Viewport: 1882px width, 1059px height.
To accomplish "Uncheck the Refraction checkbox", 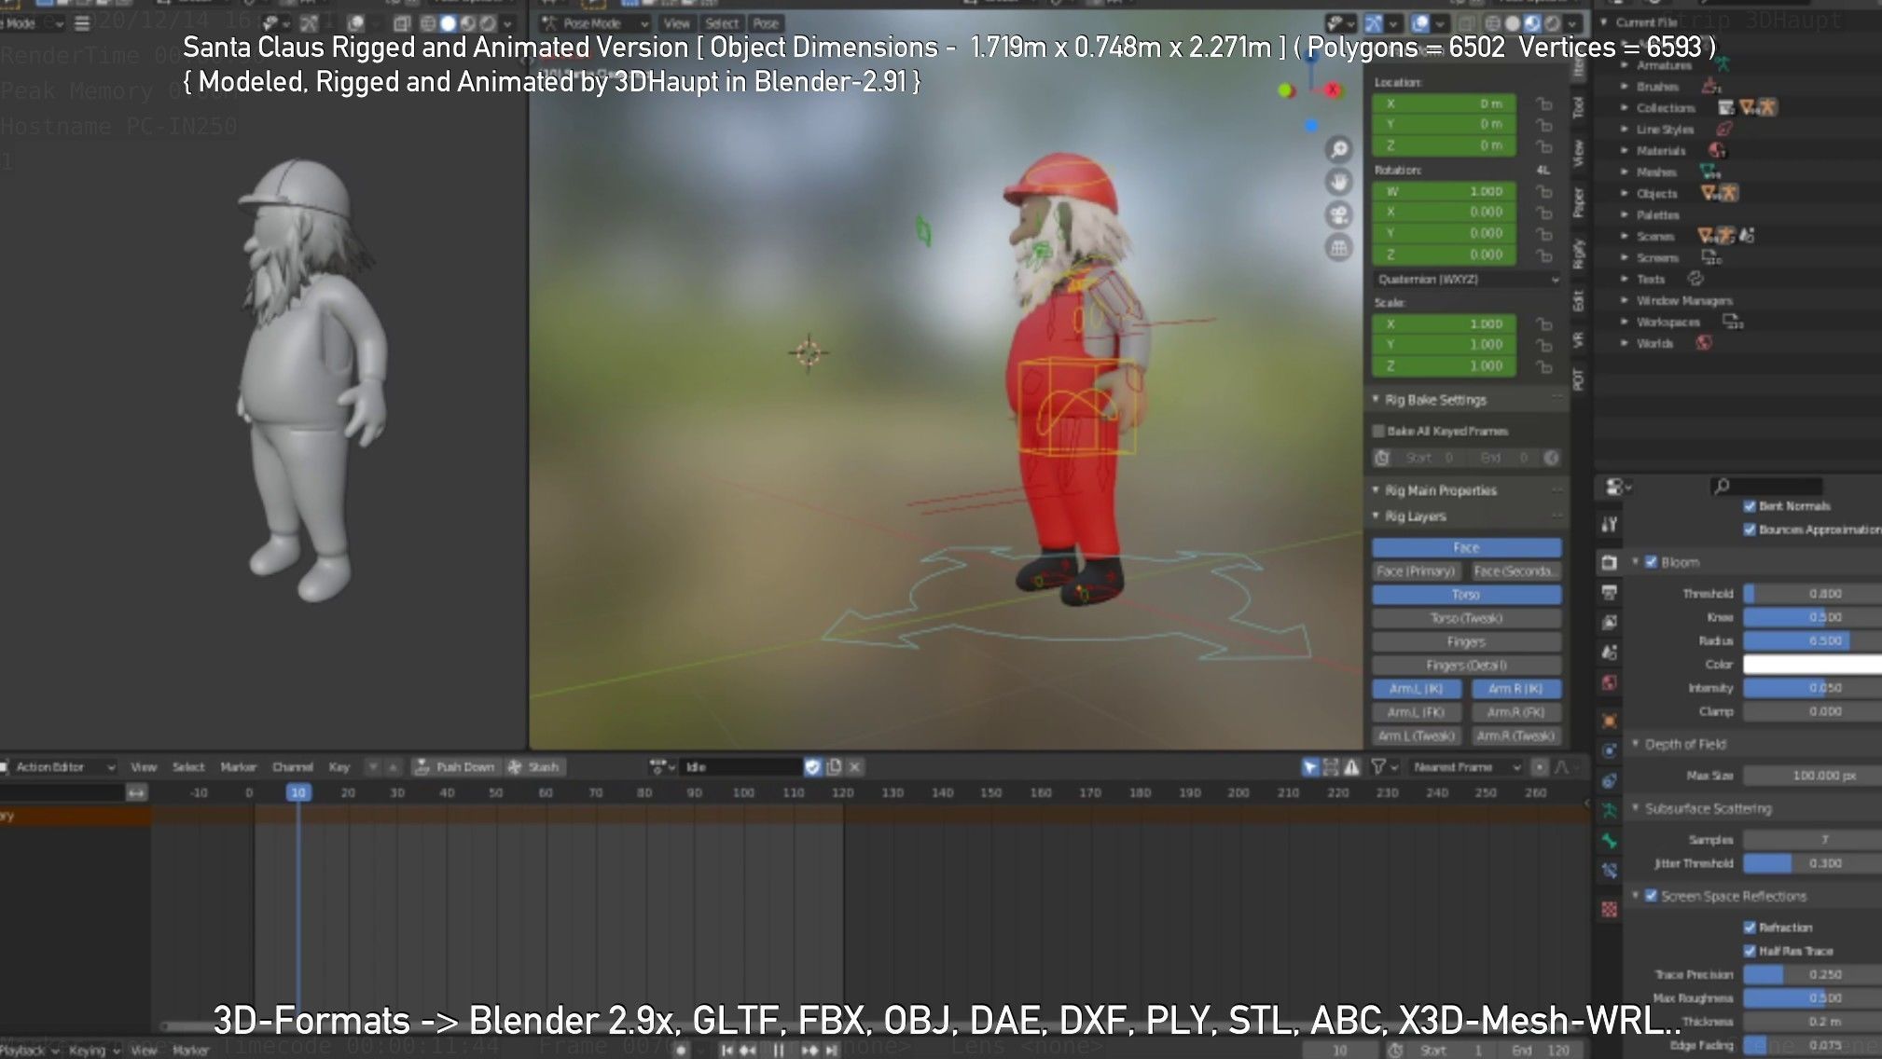I will click(1750, 928).
